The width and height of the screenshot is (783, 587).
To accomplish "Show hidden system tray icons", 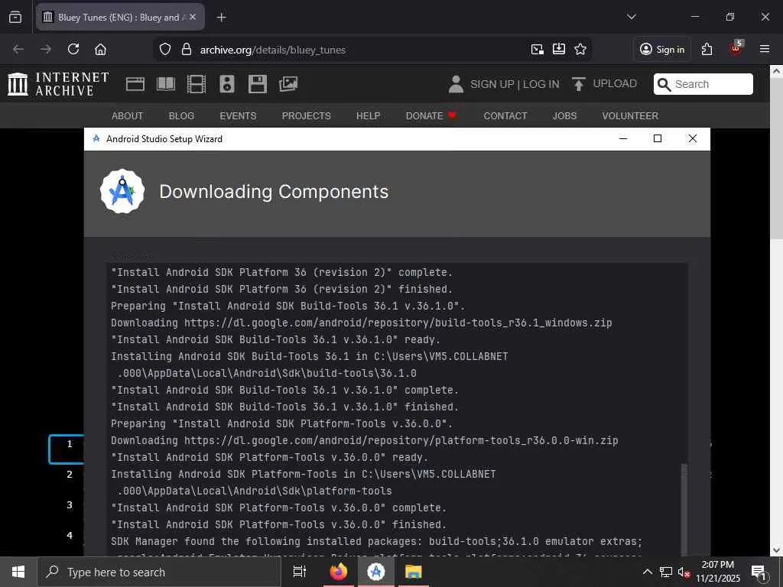I will pos(647,572).
